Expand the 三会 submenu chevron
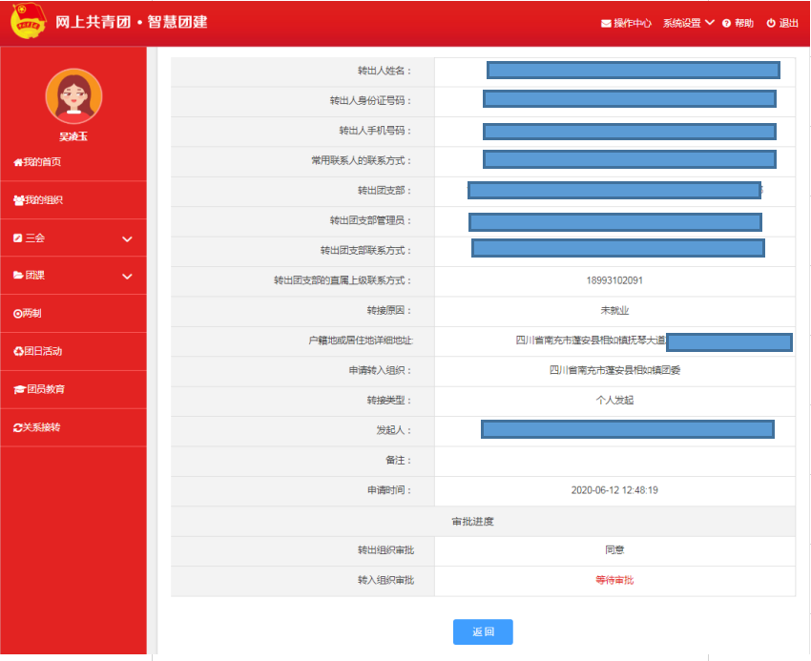811x661 pixels. click(127, 239)
